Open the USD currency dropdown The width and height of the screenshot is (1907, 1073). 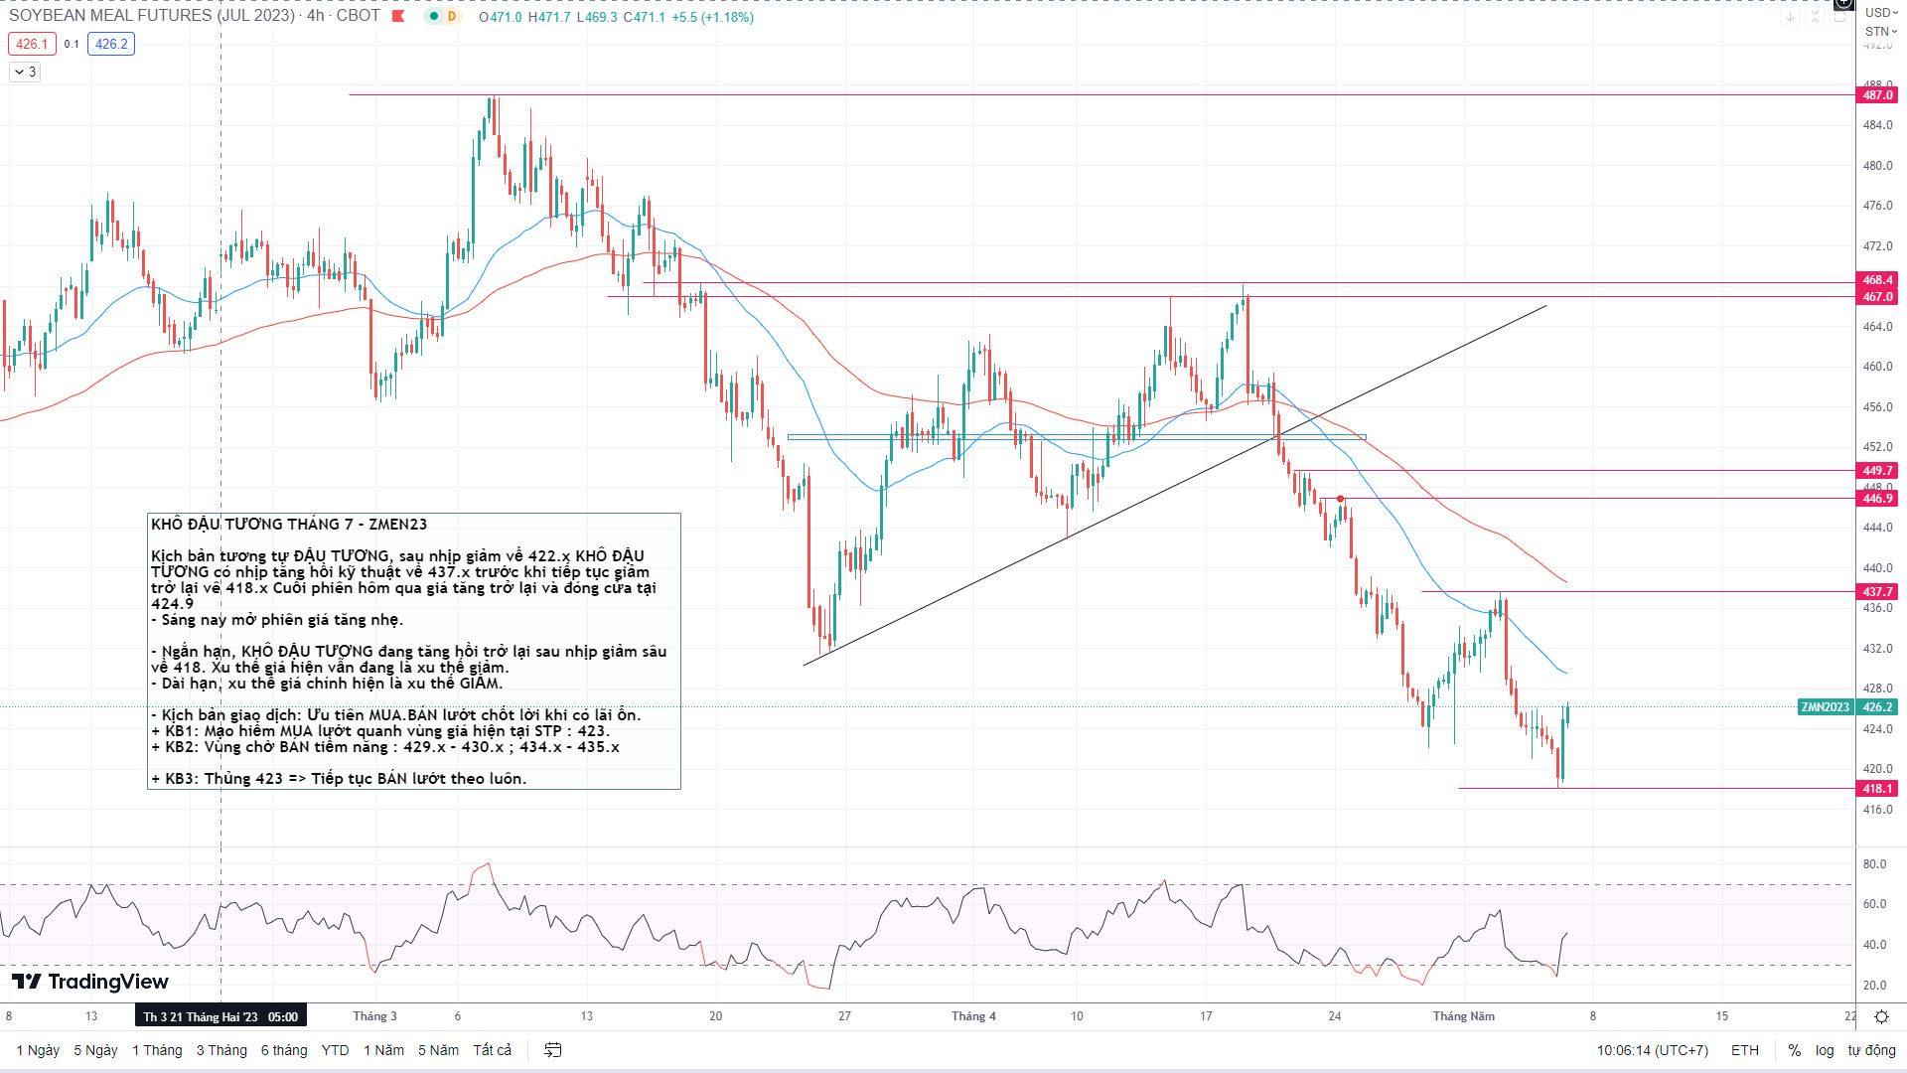(x=1880, y=12)
